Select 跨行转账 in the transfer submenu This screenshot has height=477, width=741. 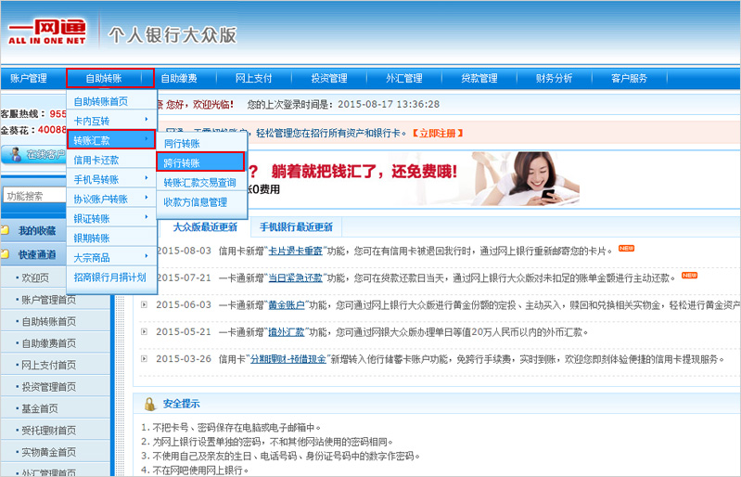coord(182,162)
